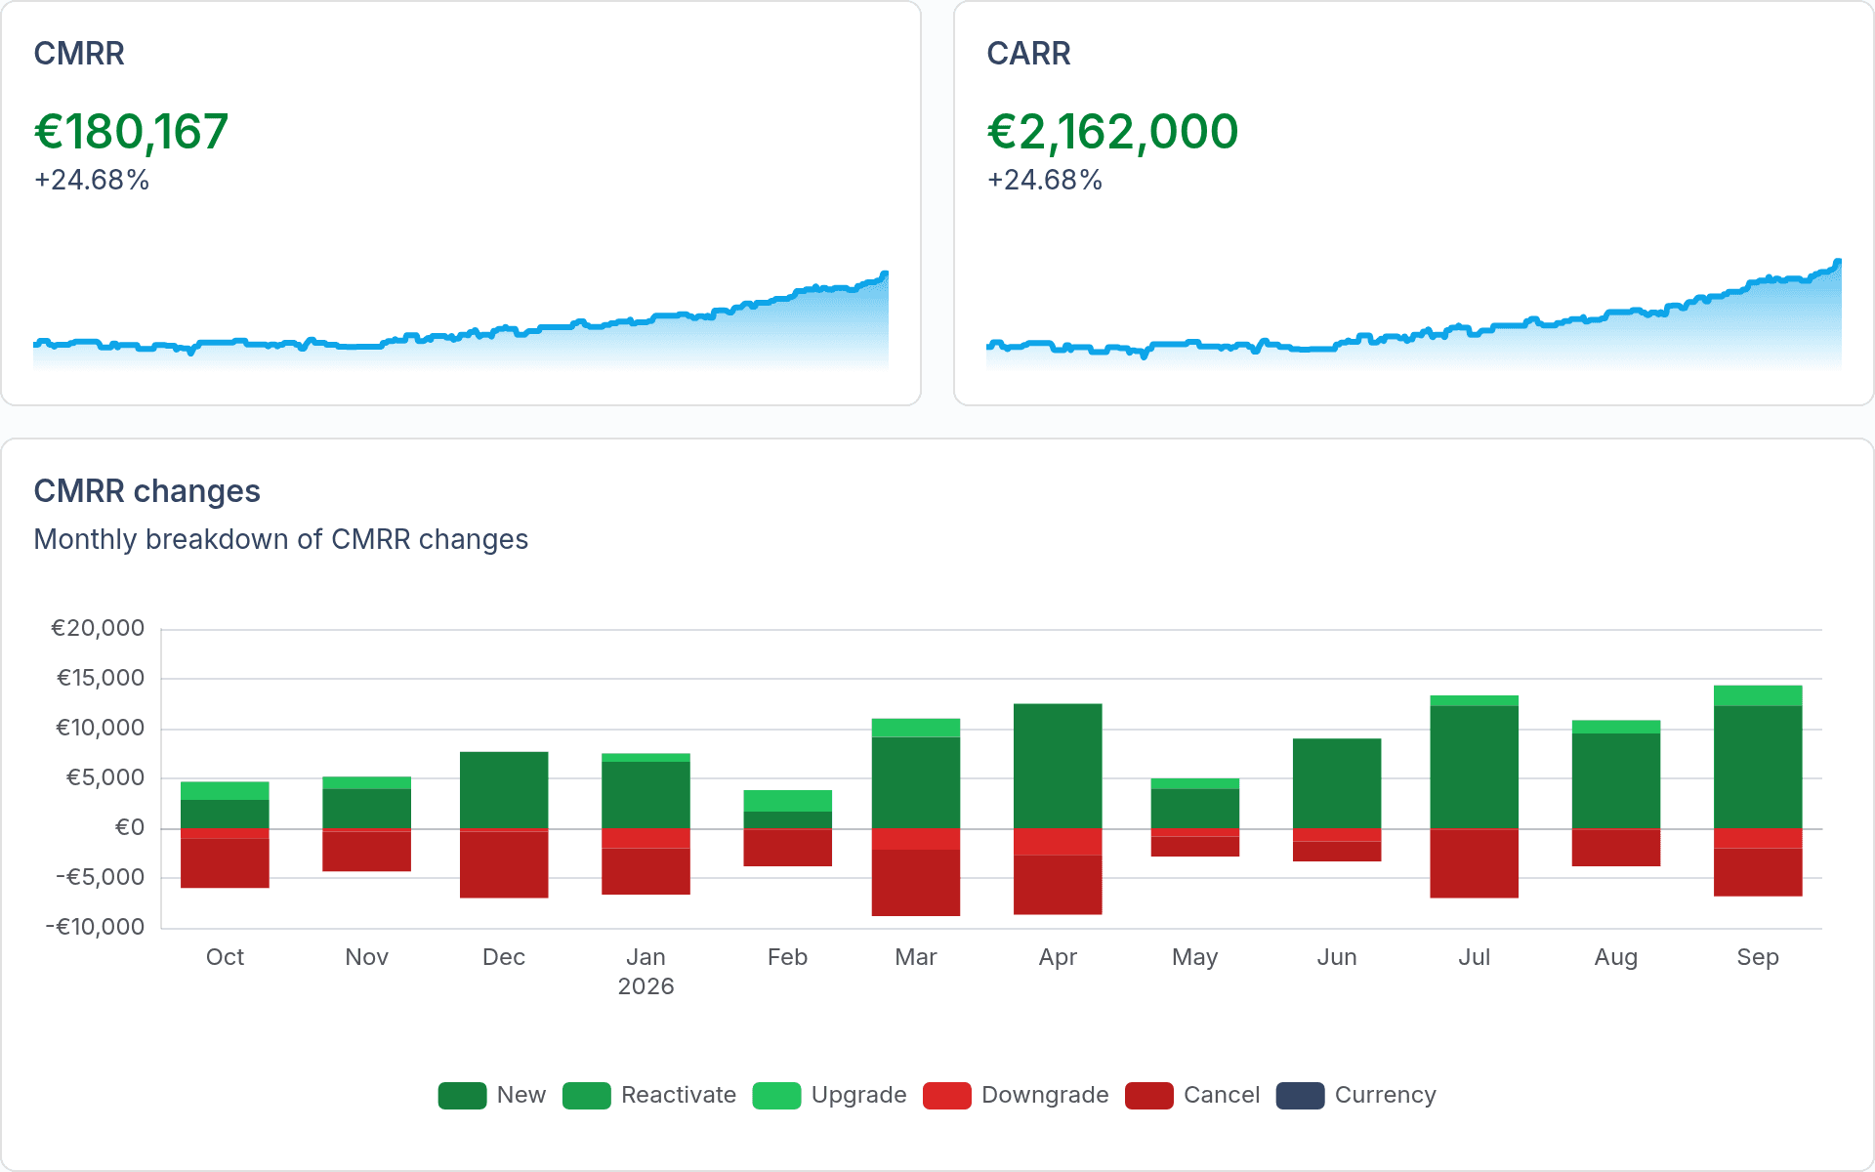The height and width of the screenshot is (1172, 1875).
Task: Click the May dark green New segment
Action: click(x=1195, y=809)
